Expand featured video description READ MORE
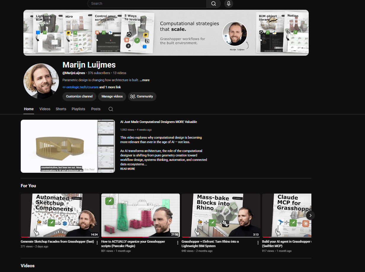365x272 pixels. tap(128, 169)
